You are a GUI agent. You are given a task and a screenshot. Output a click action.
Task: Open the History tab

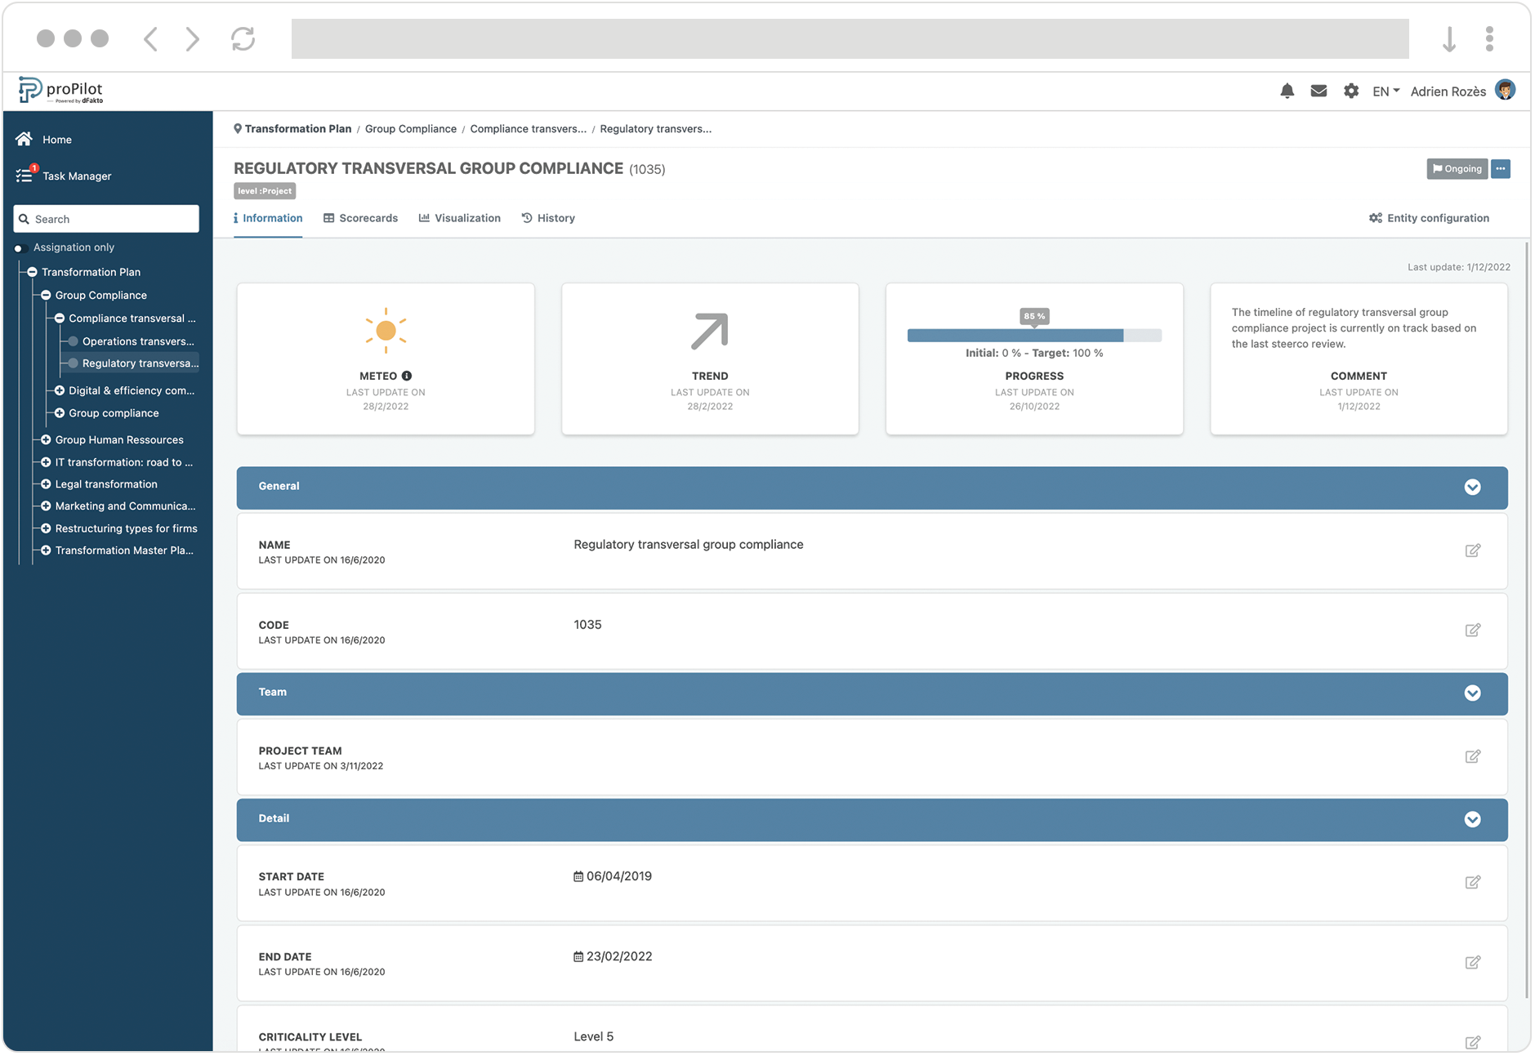coord(548,218)
